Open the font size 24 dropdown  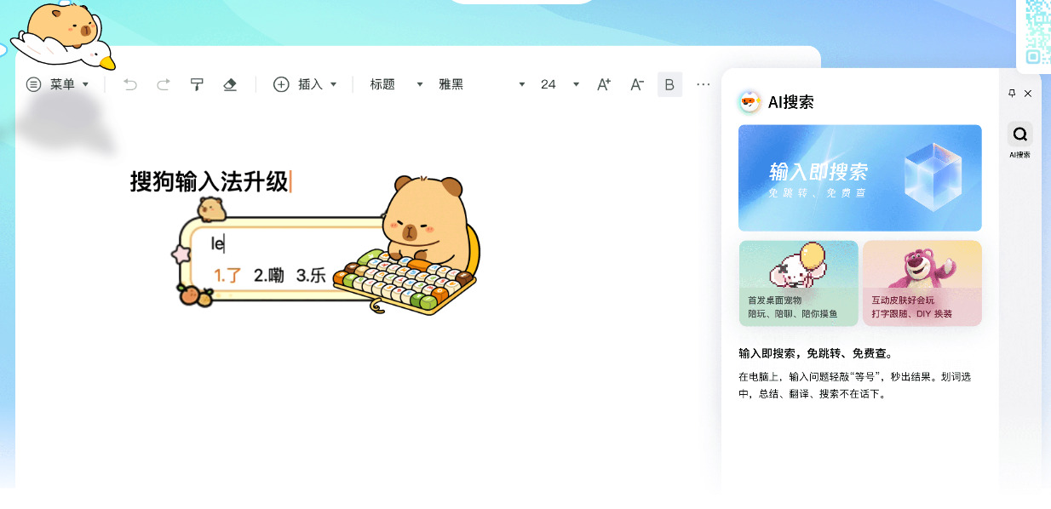[560, 84]
